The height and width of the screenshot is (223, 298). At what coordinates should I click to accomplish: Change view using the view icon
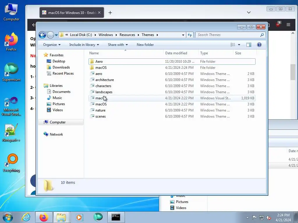(233, 44)
